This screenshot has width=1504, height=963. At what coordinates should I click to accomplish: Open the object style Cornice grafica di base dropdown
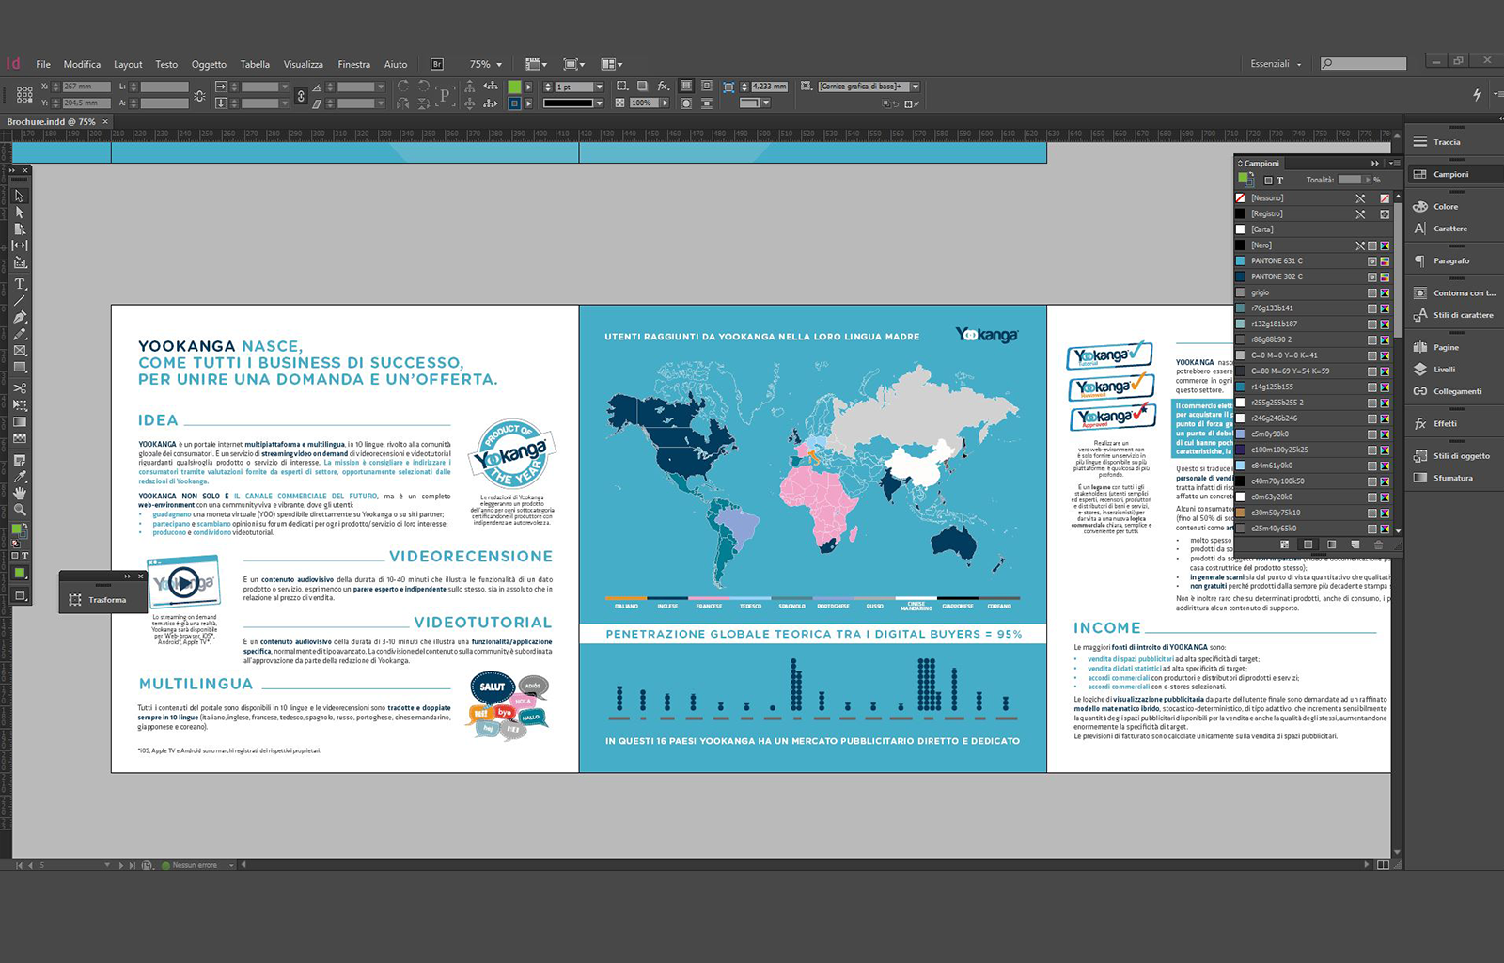(915, 87)
